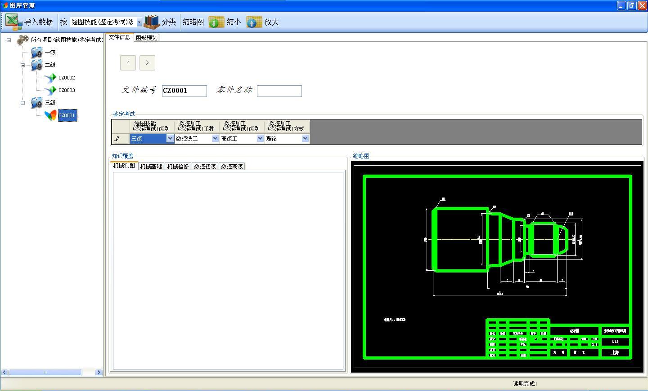The width and height of the screenshot is (648, 391).
Task: Go to previous record arrow button
Action: pos(128,63)
